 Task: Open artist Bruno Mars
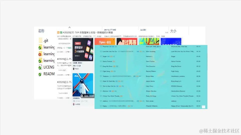[150, 76]
